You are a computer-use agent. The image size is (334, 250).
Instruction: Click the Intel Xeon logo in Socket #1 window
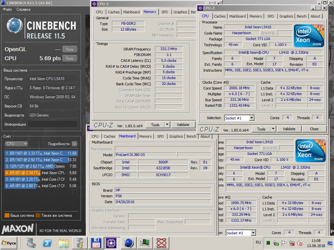(309, 36)
